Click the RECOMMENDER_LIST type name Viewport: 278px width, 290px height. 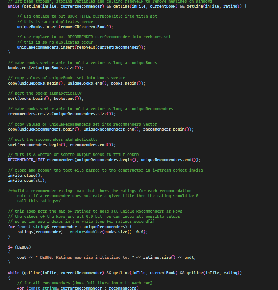[26, 160]
